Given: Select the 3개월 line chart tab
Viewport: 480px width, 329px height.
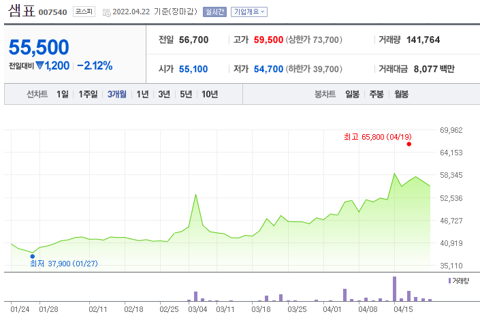Looking at the screenshot, I should tap(116, 94).
